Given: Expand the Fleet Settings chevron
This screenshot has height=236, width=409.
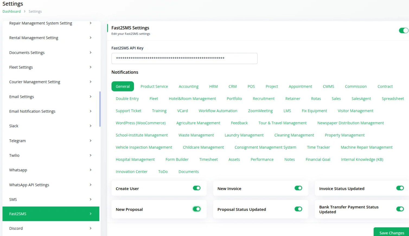Looking at the screenshot, I should (91, 67).
